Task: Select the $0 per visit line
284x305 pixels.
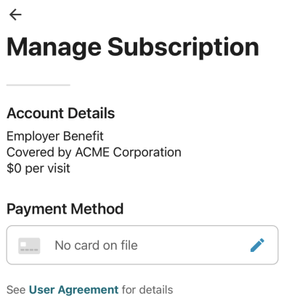Action: pyautogui.click(x=38, y=168)
